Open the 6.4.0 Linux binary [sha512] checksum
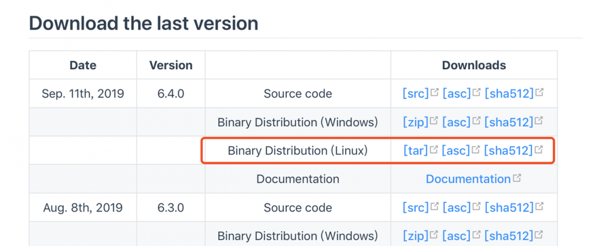This screenshot has width=593, height=246. (509, 151)
